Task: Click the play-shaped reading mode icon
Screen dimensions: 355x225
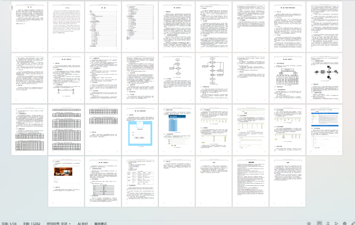Action: point(336,223)
